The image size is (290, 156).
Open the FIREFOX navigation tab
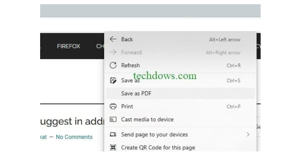pos(69,46)
